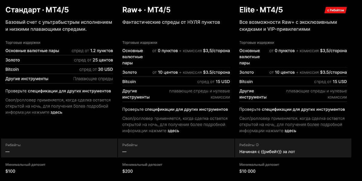Click the 'спред от 25 центов' gold value
Screen dimensions: 362x181
click(x=93, y=60)
